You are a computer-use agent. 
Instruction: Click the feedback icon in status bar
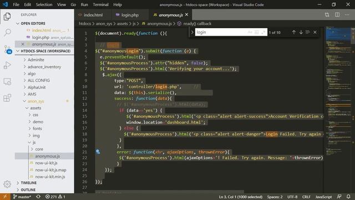point(339,197)
